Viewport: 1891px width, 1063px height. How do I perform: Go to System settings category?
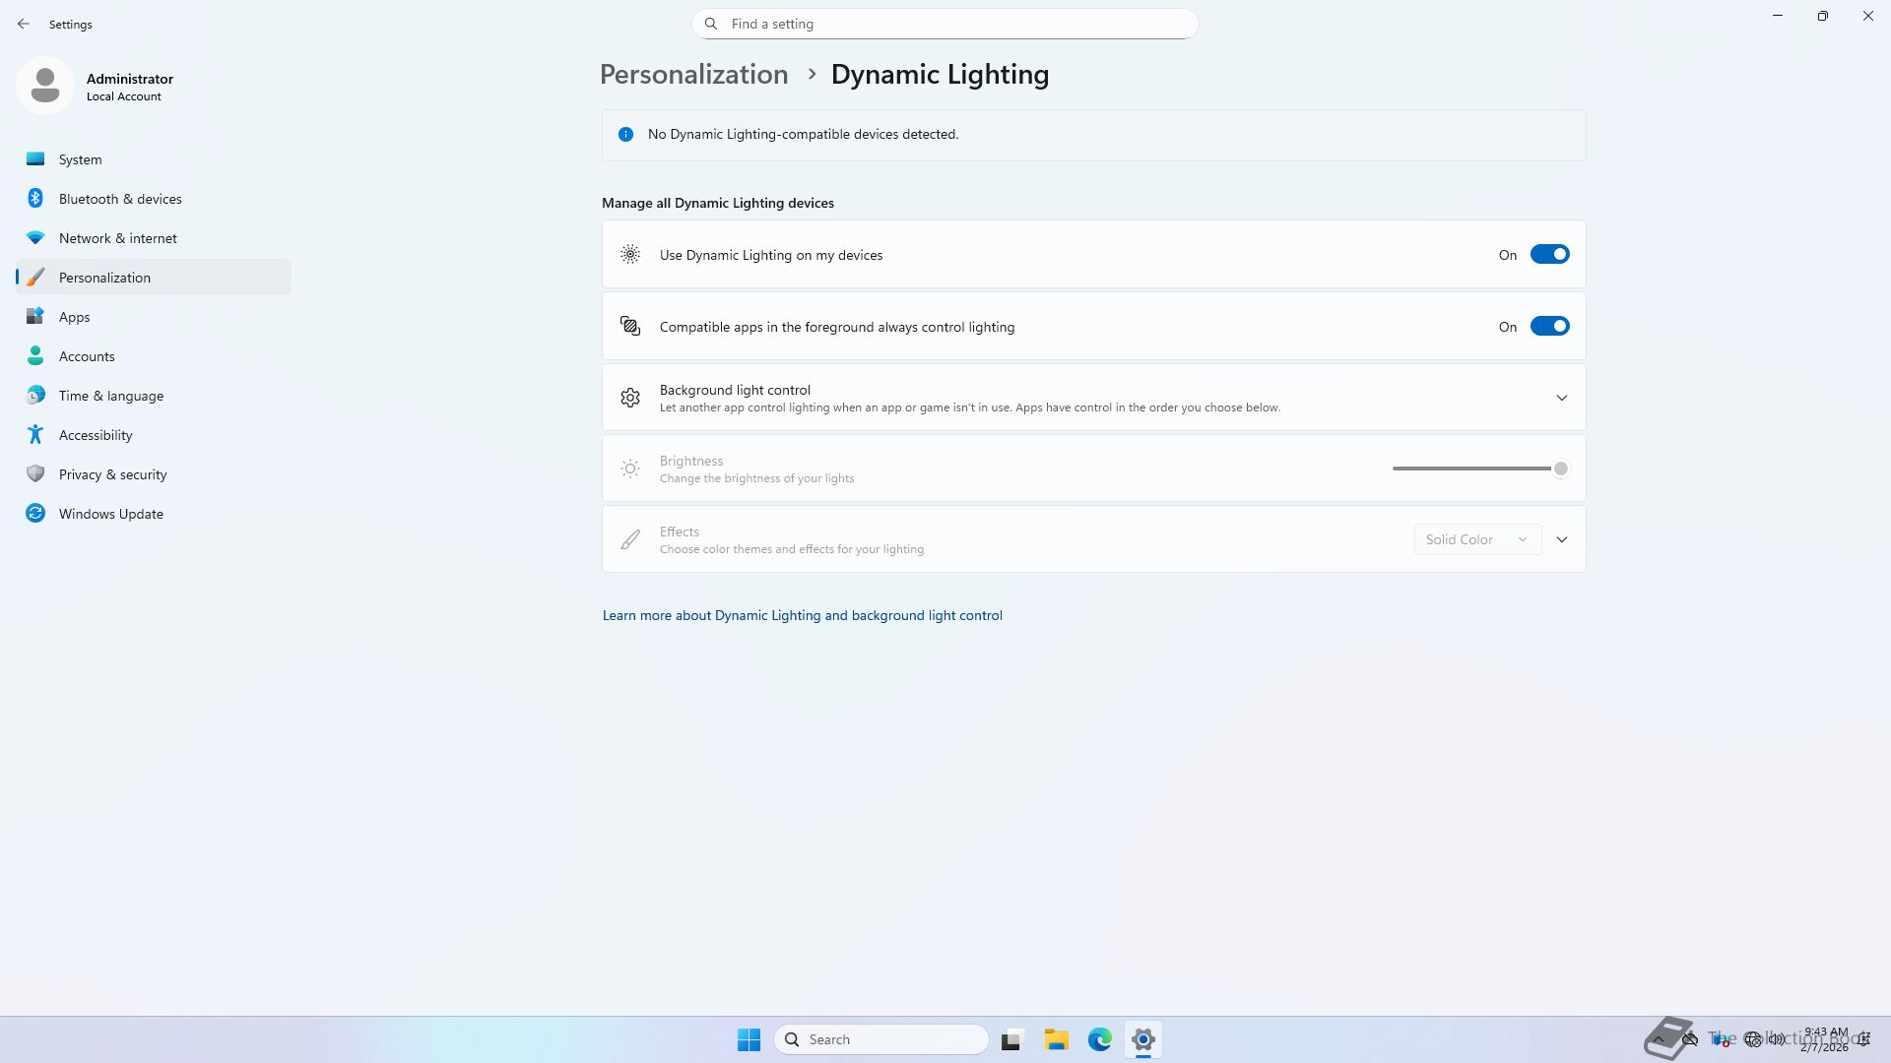point(80,159)
